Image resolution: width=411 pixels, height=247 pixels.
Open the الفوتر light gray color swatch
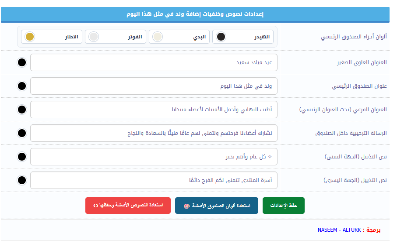point(94,37)
